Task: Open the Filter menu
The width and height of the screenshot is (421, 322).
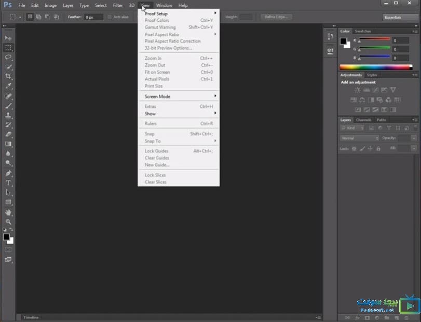Action: (x=118, y=5)
